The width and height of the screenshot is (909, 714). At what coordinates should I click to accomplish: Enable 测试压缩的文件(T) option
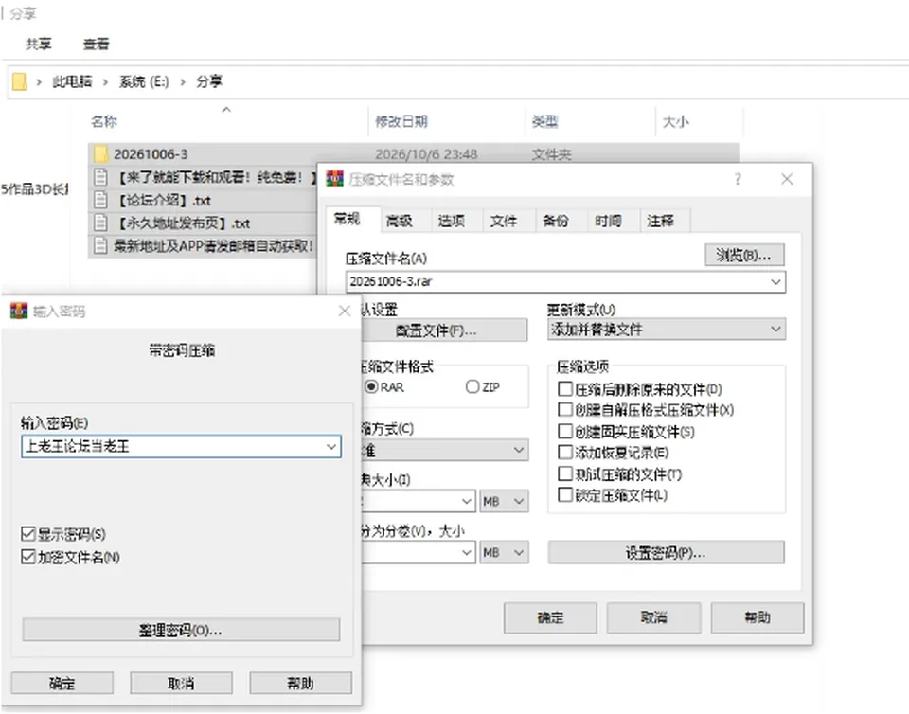564,474
